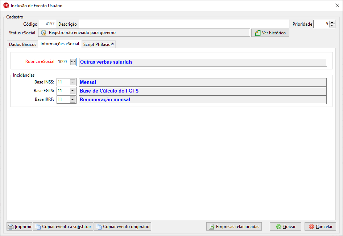Click the printer icon on Imprimir

(x=11, y=227)
